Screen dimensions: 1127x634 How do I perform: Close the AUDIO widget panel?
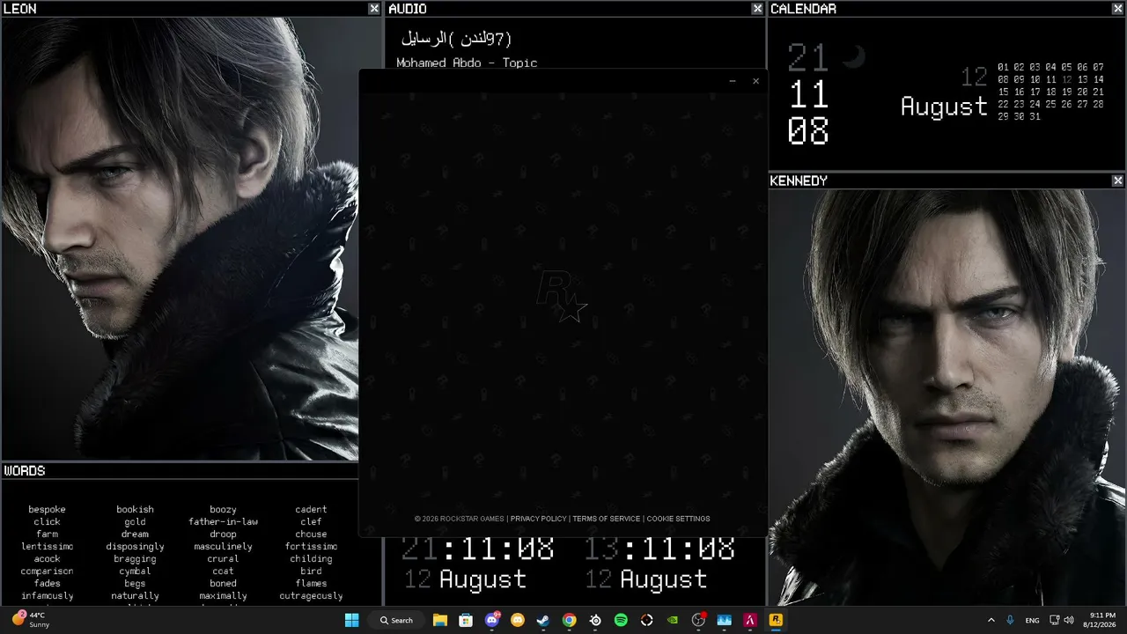pyautogui.click(x=757, y=9)
